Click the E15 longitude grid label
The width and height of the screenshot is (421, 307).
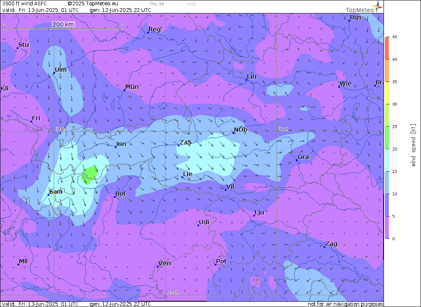(x=283, y=129)
